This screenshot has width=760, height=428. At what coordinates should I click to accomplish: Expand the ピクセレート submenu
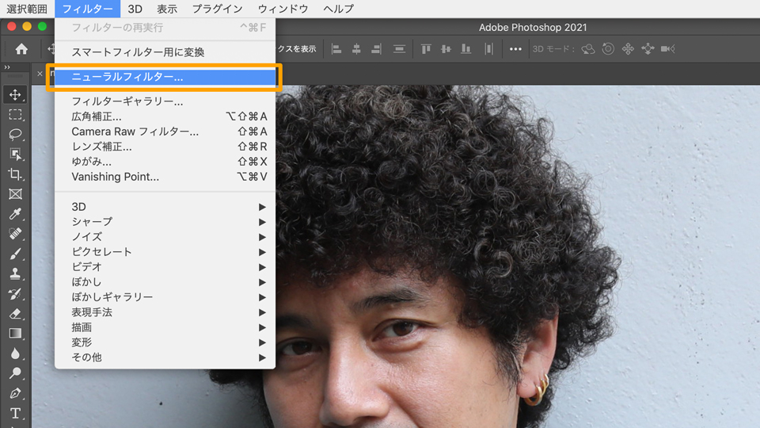coord(165,252)
